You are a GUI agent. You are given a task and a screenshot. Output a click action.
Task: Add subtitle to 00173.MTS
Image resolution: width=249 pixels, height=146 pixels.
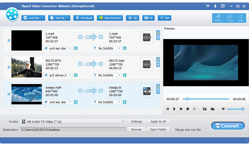(x=125, y=75)
